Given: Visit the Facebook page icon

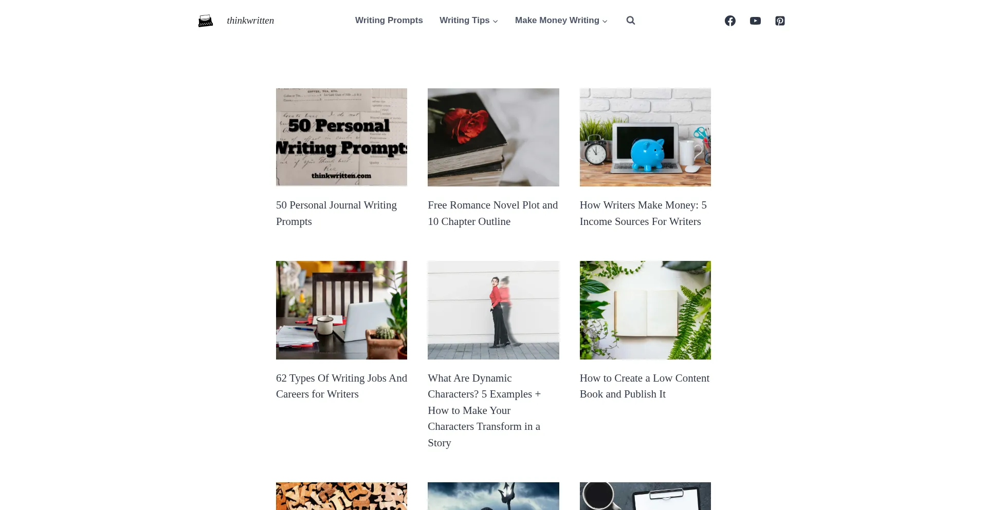Looking at the screenshot, I should pyautogui.click(x=730, y=21).
